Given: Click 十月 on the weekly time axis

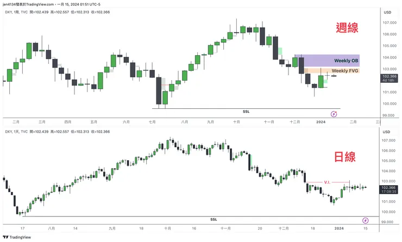Looking at the screenshot, I should click(237, 122).
